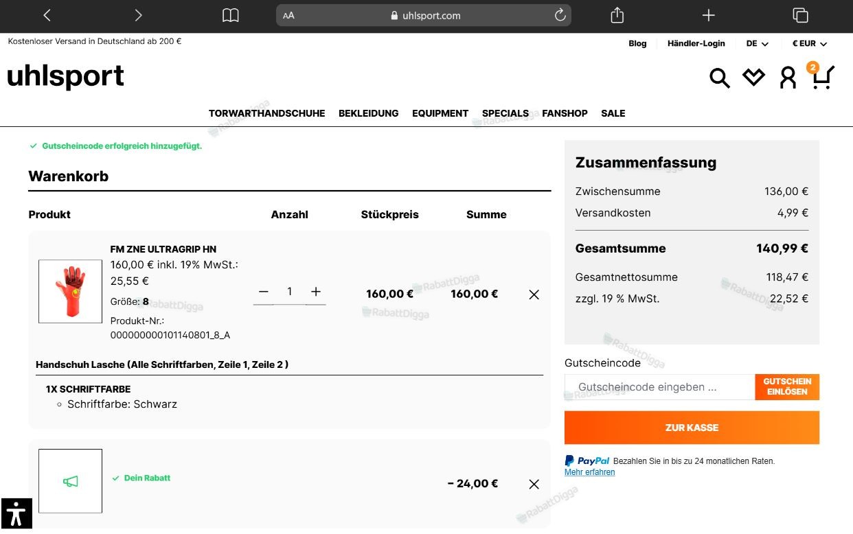Open the SALE menu

(x=613, y=113)
